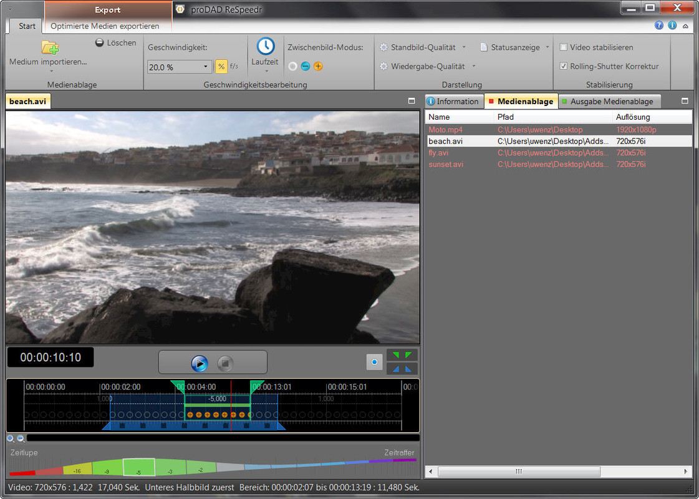Open the Geschwindigkeit speed dropdown
This screenshot has width=699, height=499.
206,67
